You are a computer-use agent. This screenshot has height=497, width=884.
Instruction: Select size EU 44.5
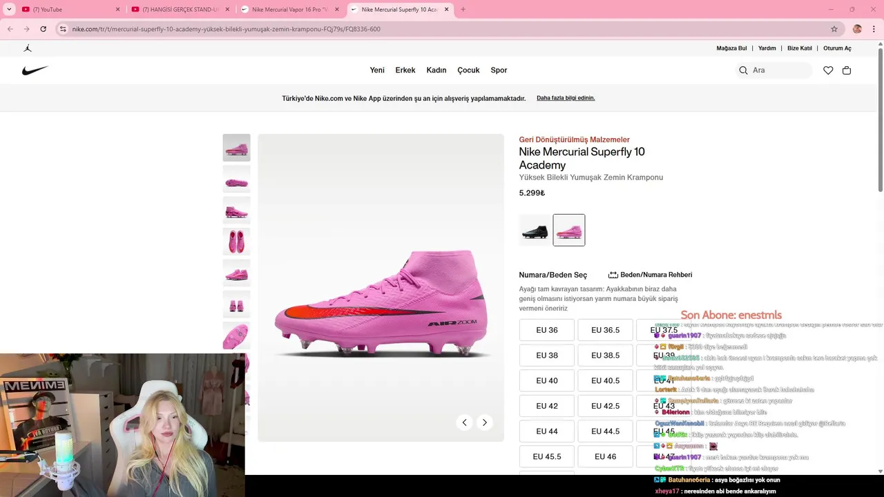click(x=606, y=431)
